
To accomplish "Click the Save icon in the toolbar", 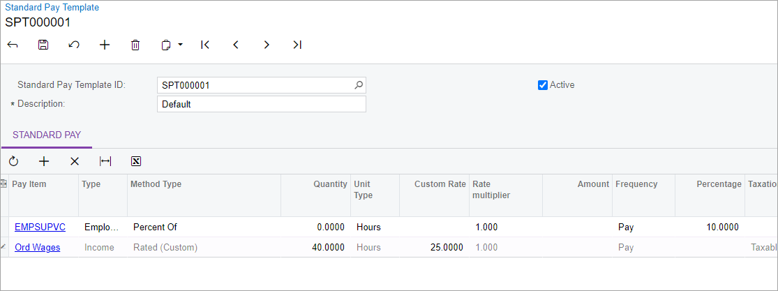I will tap(43, 45).
